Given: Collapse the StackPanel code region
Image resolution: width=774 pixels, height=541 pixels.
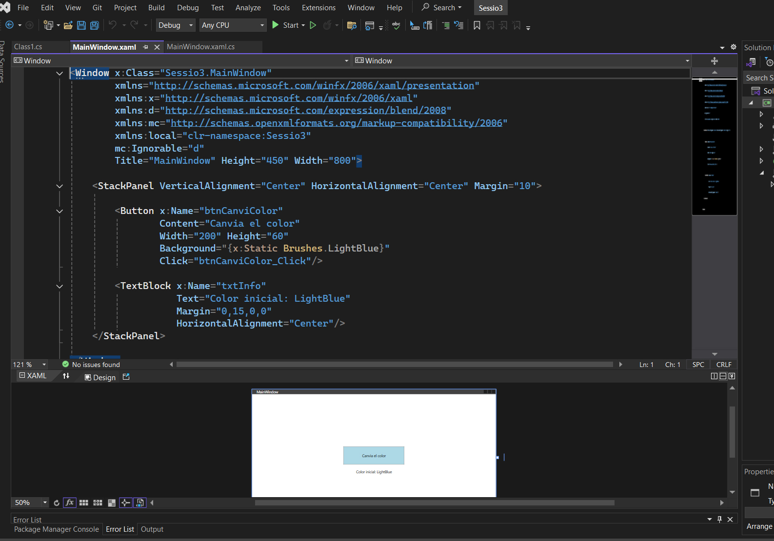Looking at the screenshot, I should (x=60, y=186).
